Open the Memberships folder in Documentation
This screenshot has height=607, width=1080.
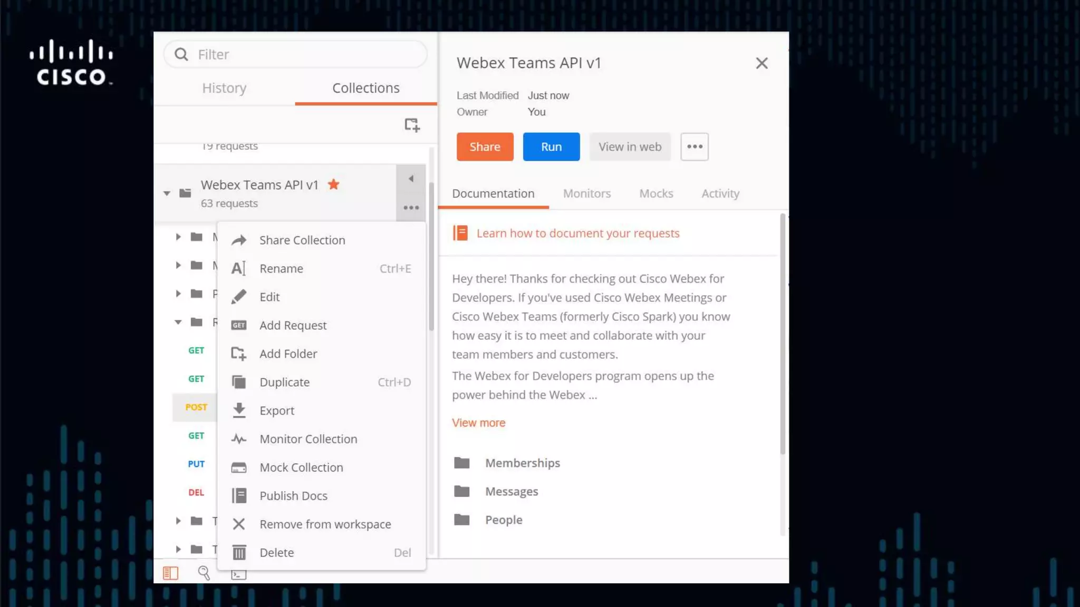[x=522, y=463]
